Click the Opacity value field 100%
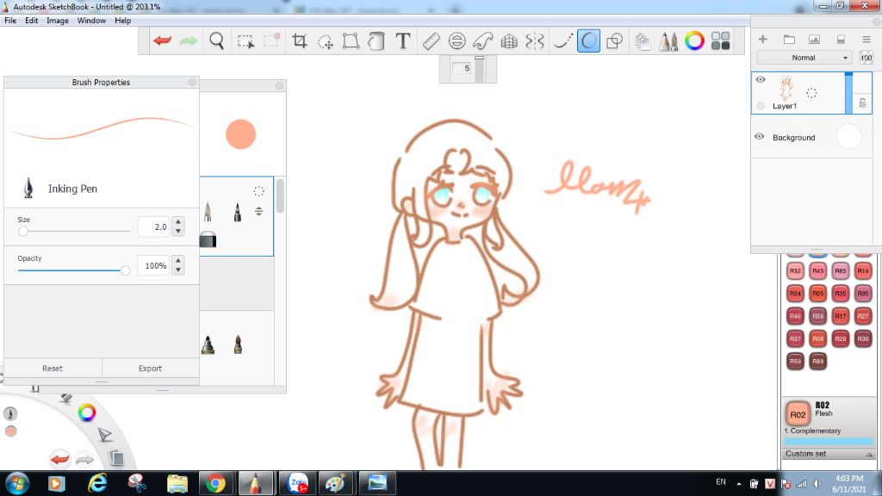The image size is (882, 496). pyautogui.click(x=153, y=265)
